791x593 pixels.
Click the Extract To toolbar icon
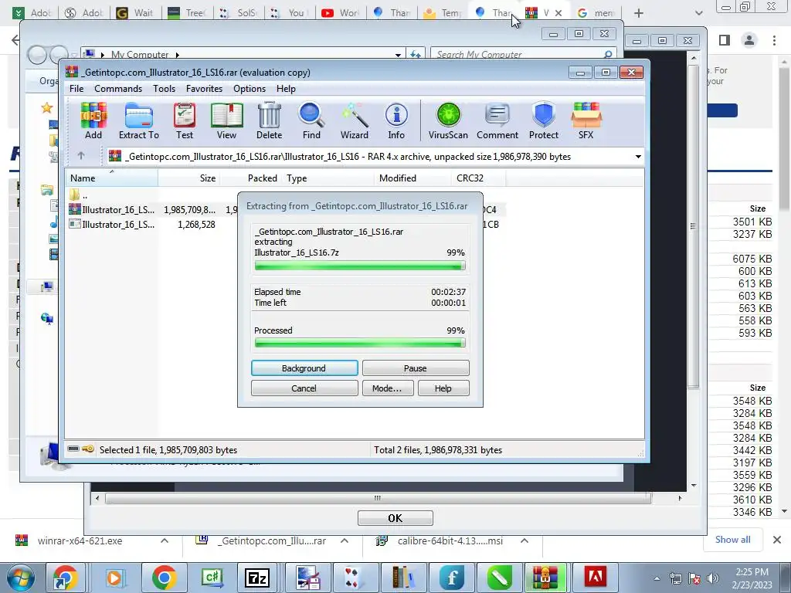tap(139, 121)
